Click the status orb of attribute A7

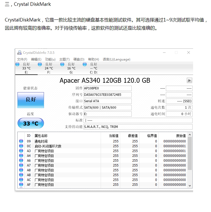tap(21, 165)
